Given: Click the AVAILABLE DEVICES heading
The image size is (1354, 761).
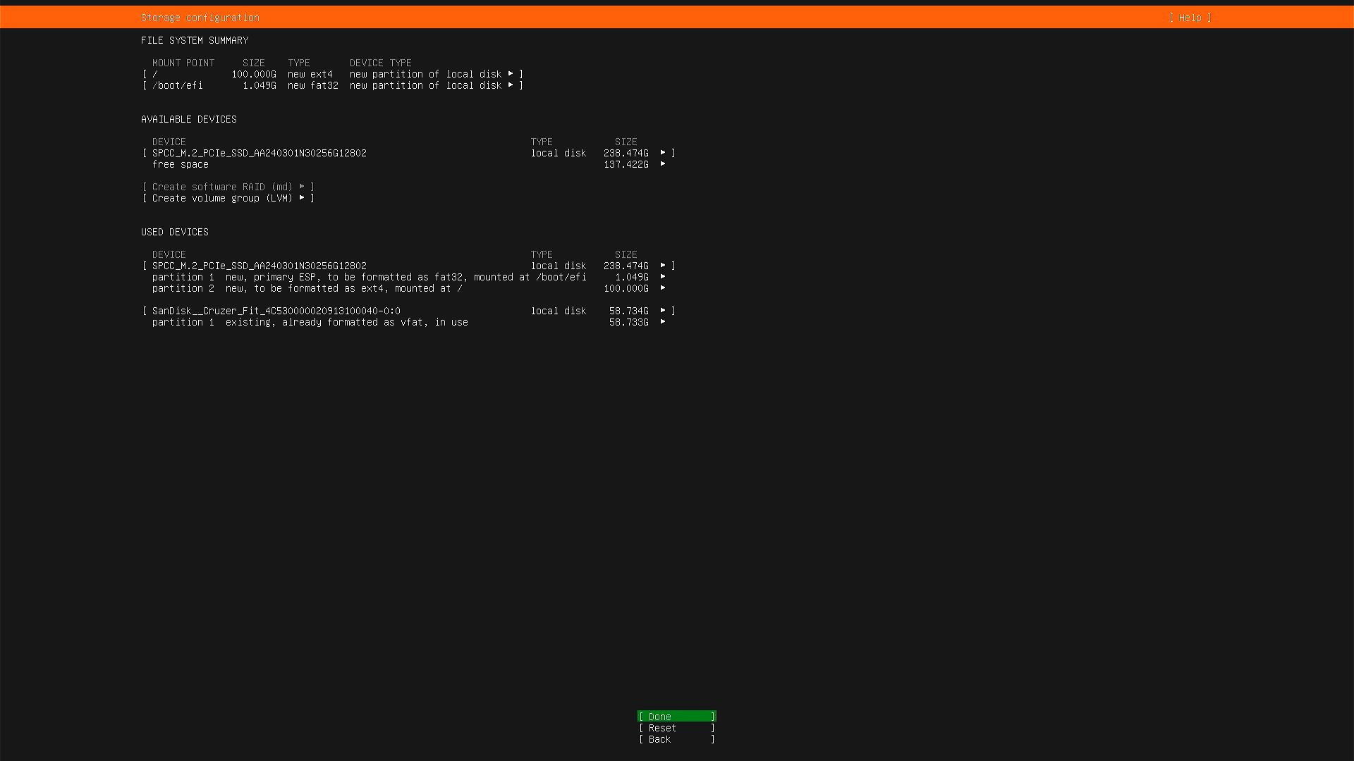Looking at the screenshot, I should pos(189,119).
